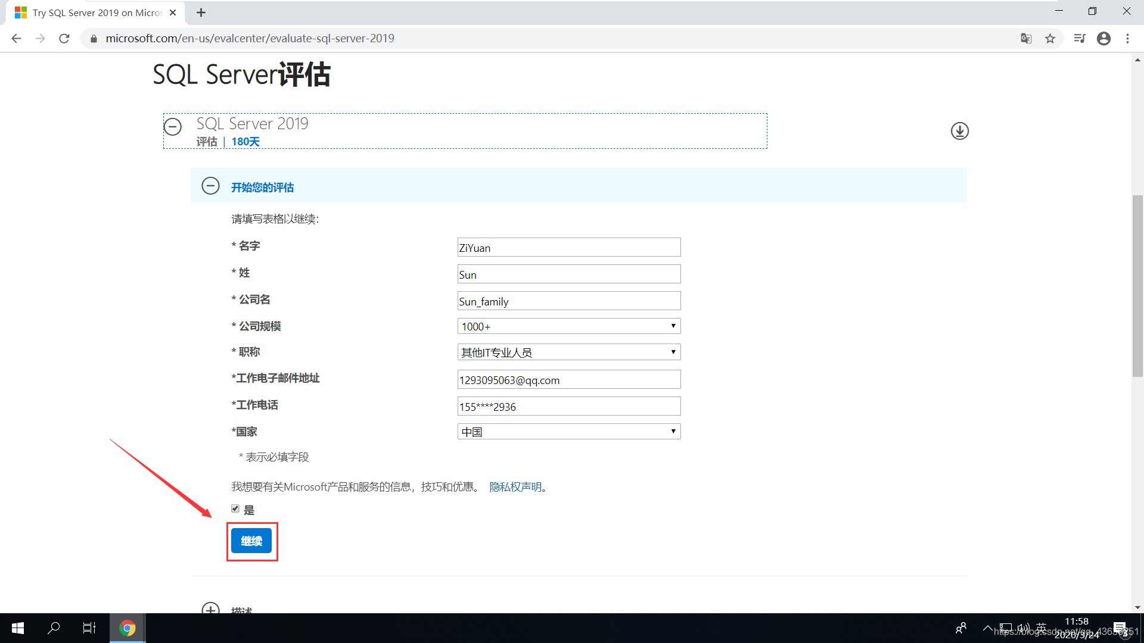1144x643 pixels.
Task: Close the Try SQL Server 2019 tab
Action: pyautogui.click(x=173, y=13)
